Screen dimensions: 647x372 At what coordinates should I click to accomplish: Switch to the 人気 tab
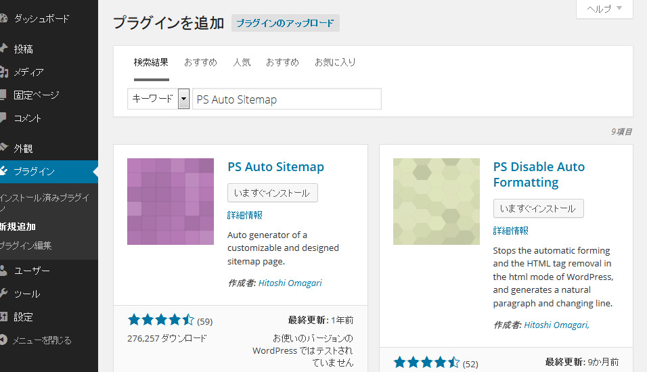tap(242, 62)
